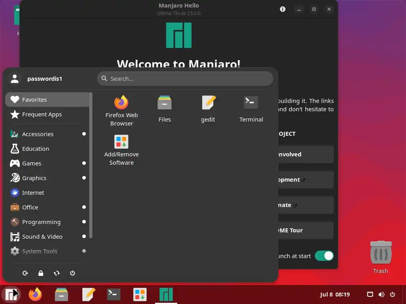Open Add/Remove Software from Favorites grid

[121, 150]
